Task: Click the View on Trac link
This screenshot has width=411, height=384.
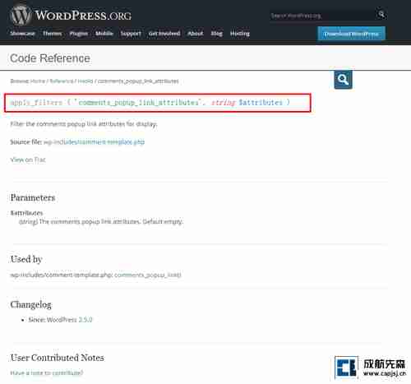Action: coord(28,160)
